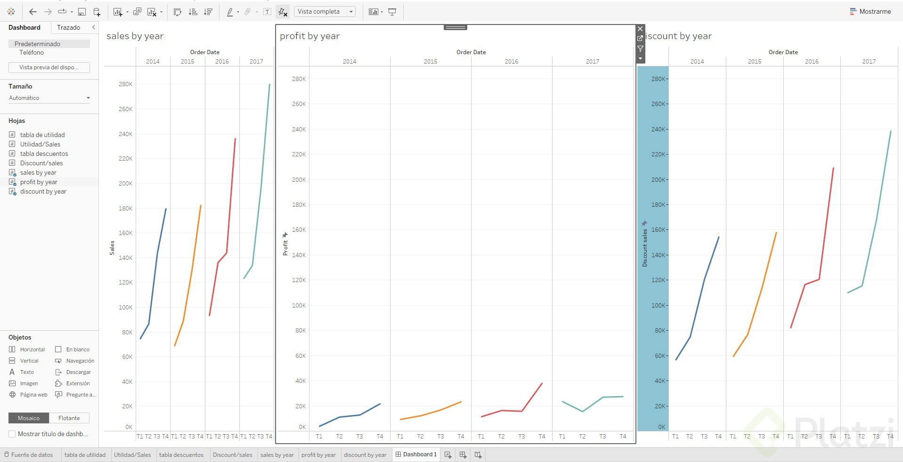Expand the replay animation dropdown arrow
903x462 pixels.
point(72,12)
